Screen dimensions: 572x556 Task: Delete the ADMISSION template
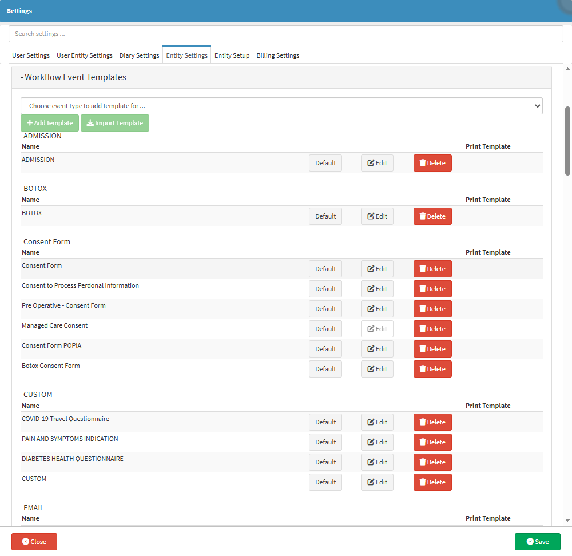[432, 163]
